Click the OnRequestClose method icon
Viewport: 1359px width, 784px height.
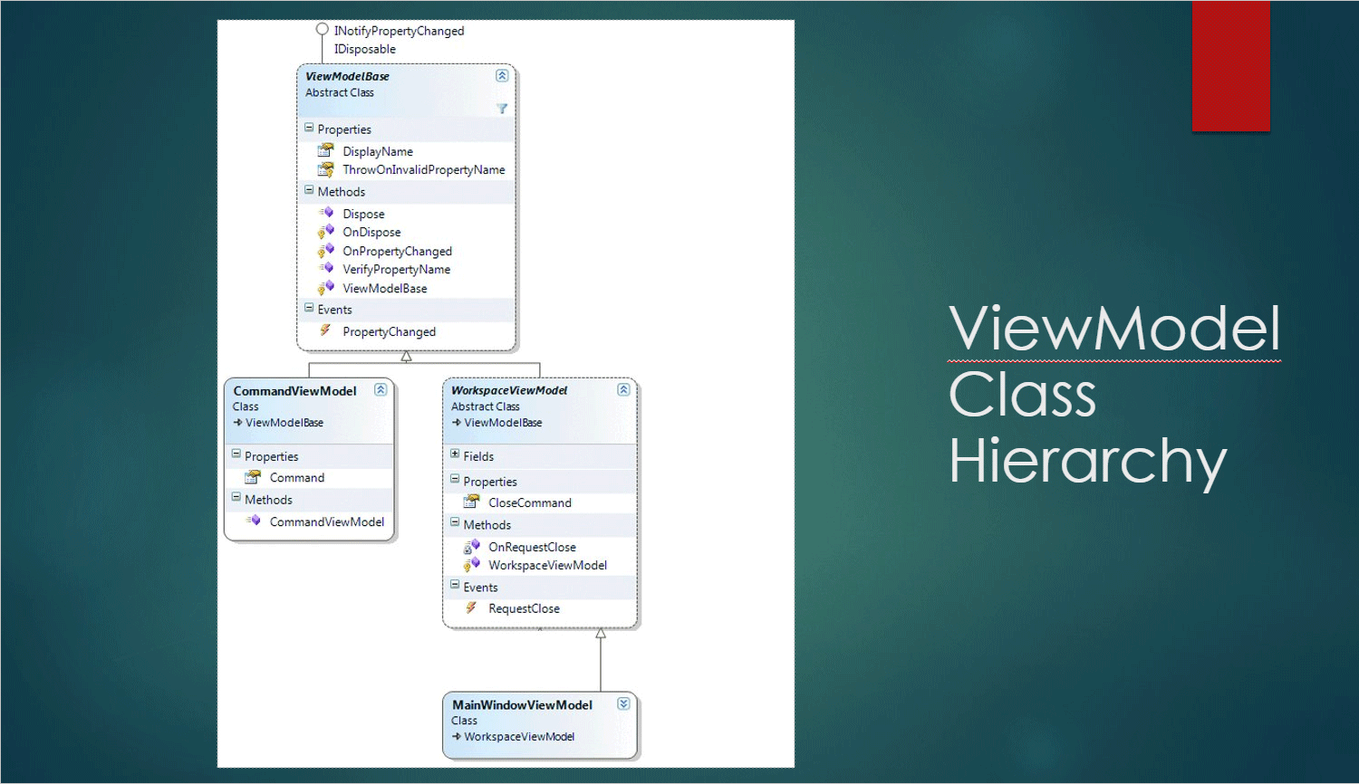(x=471, y=547)
